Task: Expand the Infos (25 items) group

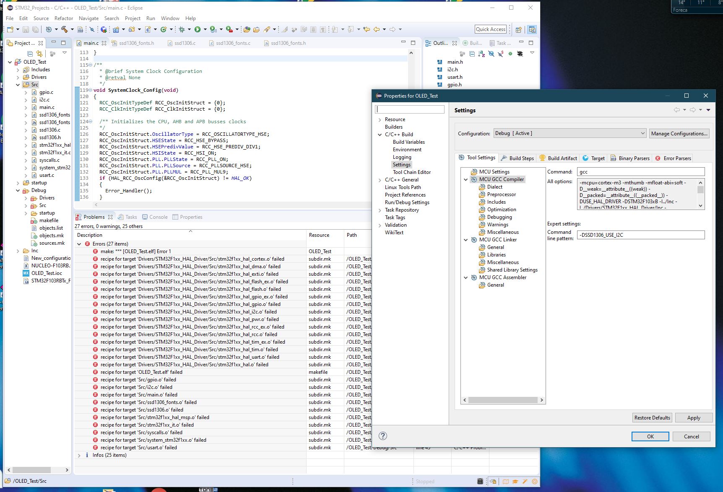Action: pyautogui.click(x=79, y=455)
